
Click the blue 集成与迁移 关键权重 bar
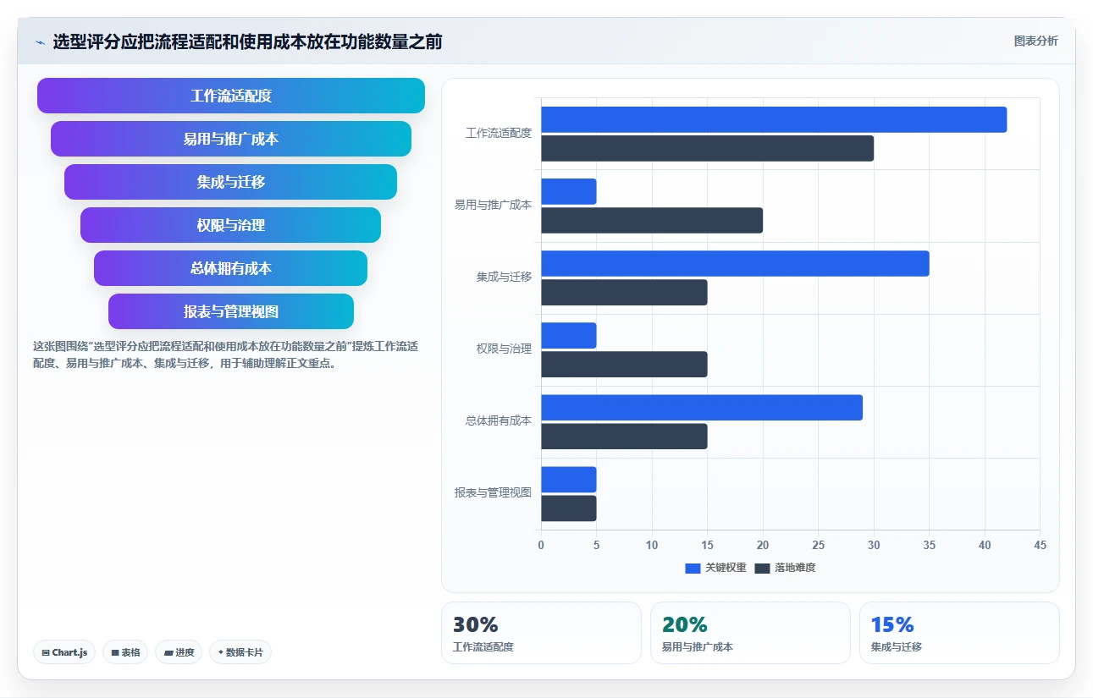coord(736,263)
